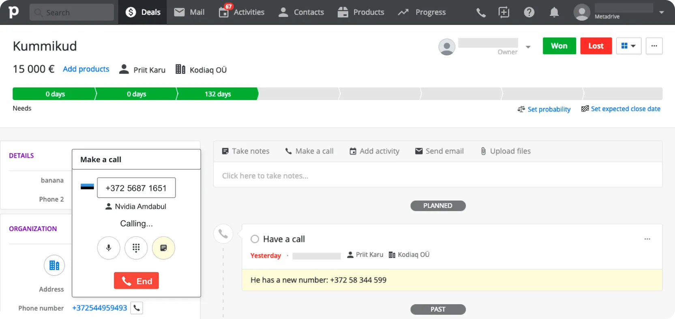Open the Products menu
The width and height of the screenshot is (675, 319).
pos(361,12)
